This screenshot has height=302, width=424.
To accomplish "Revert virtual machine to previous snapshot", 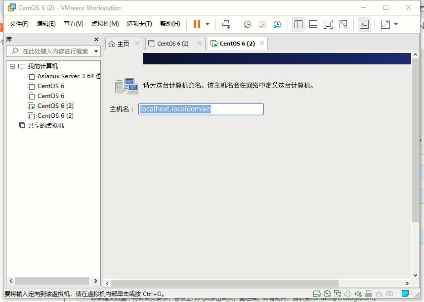I will [x=262, y=24].
